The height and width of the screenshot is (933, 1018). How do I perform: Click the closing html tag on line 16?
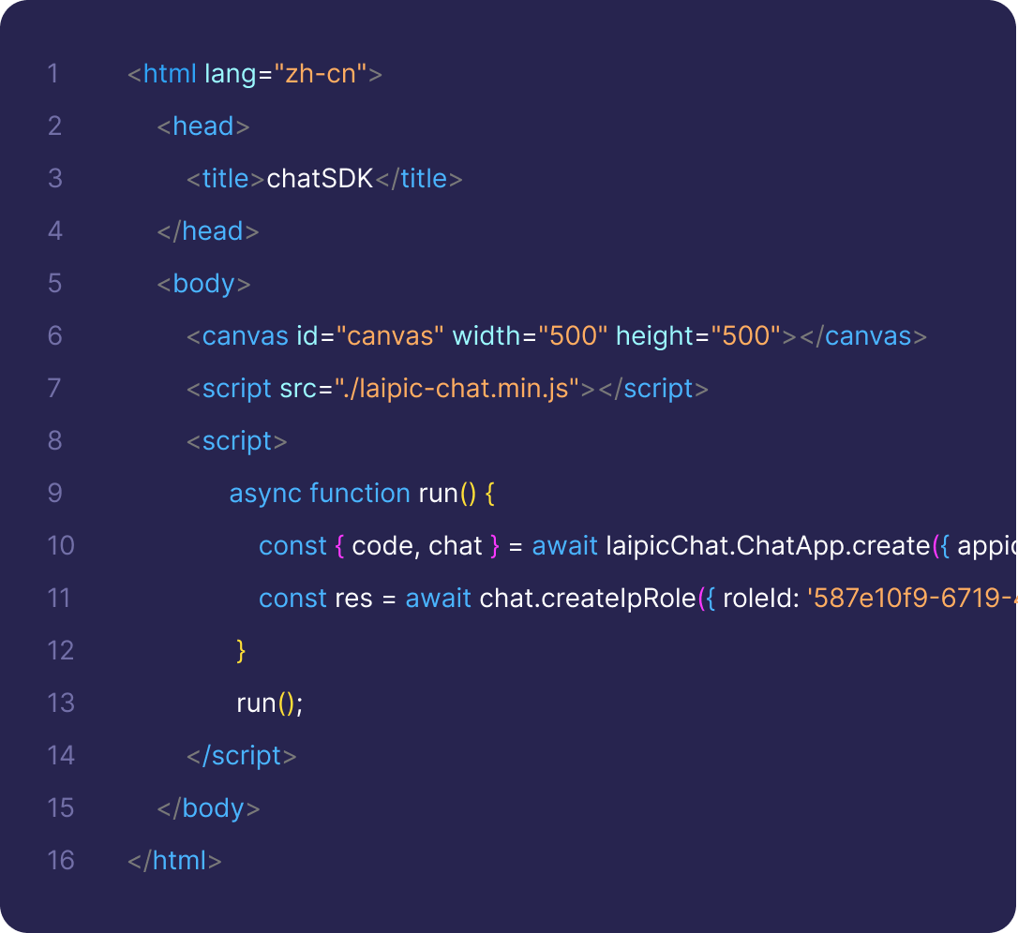[175, 861]
